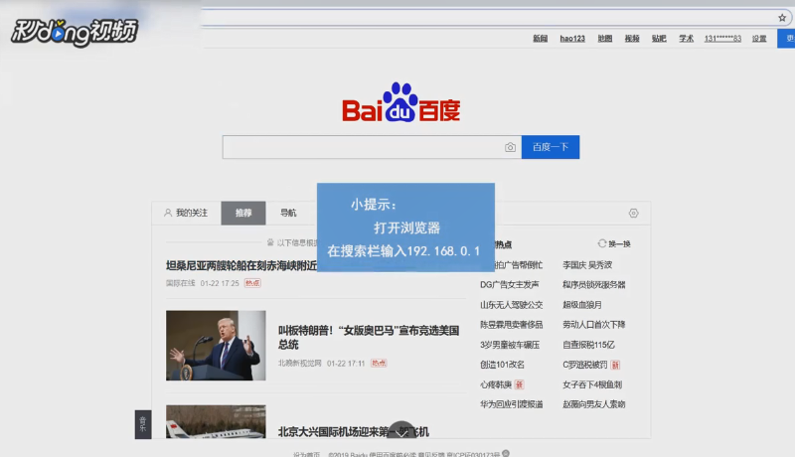Open hot topic DG广告女主发声
795x457 pixels.
(510, 285)
